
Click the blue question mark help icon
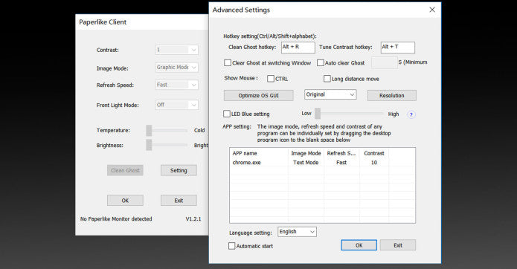point(411,114)
